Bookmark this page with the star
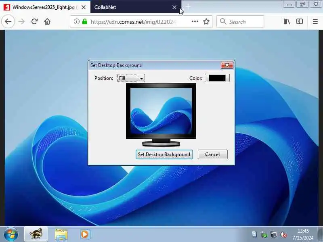Image resolution: width=323 pixels, height=242 pixels. pos(206,21)
